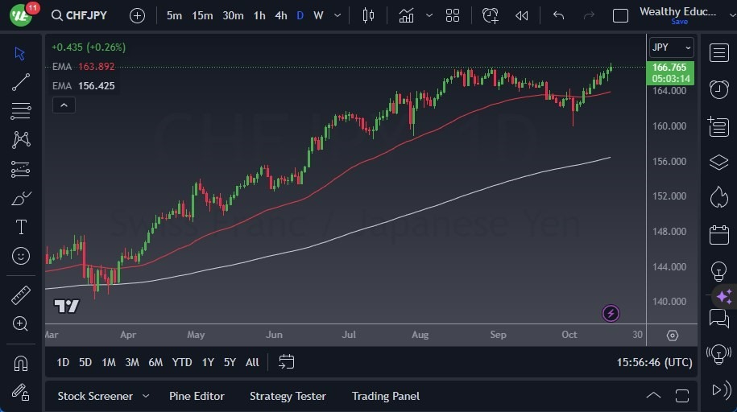Screen dimensions: 737x412
Task: Open the Pine Editor tab
Action: (197, 396)
